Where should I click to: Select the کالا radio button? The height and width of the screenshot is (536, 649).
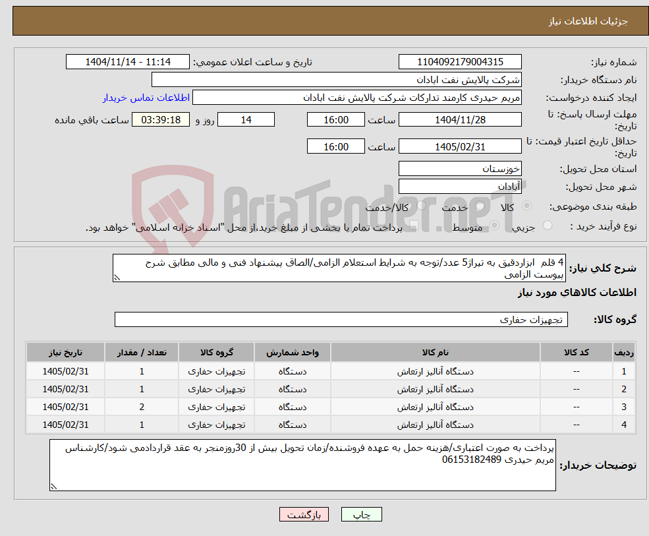point(527,206)
